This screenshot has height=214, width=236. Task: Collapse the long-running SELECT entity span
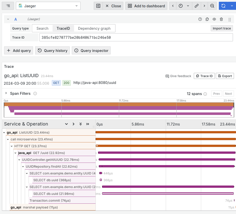click(x=27, y=187)
